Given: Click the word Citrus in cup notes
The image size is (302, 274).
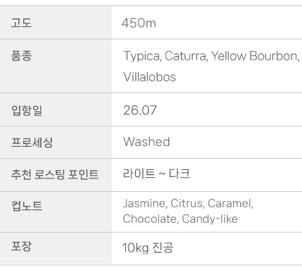Looking at the screenshot, I should tap(188, 203).
